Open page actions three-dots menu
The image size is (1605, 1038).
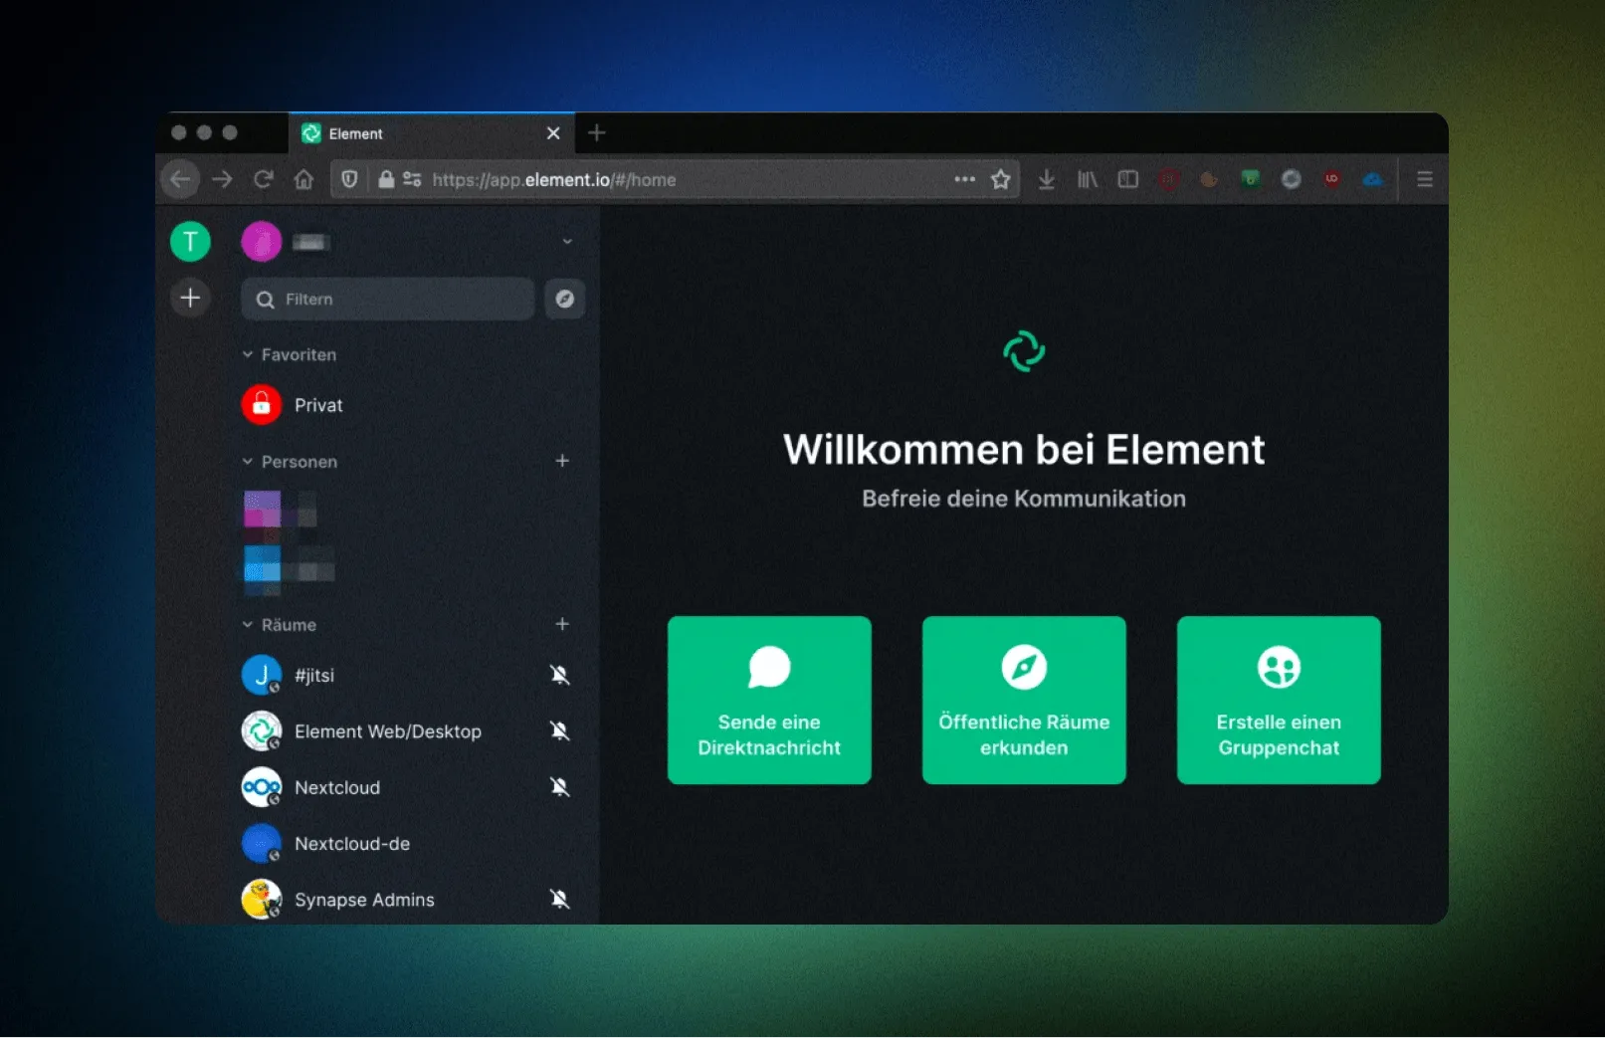click(x=964, y=179)
